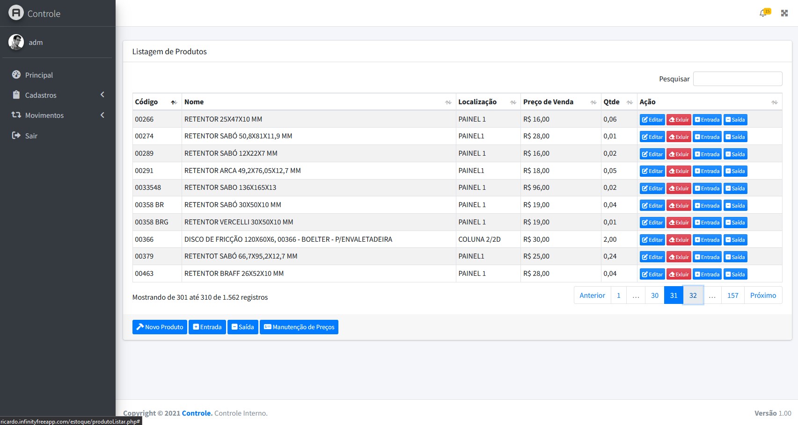Click Sair to log out
Image resolution: width=798 pixels, height=425 pixels.
tap(31, 136)
